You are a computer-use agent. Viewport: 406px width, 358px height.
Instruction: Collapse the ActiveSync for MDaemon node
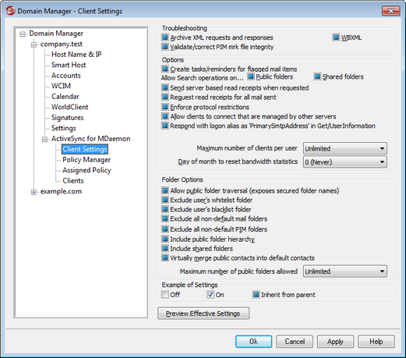coord(44,140)
